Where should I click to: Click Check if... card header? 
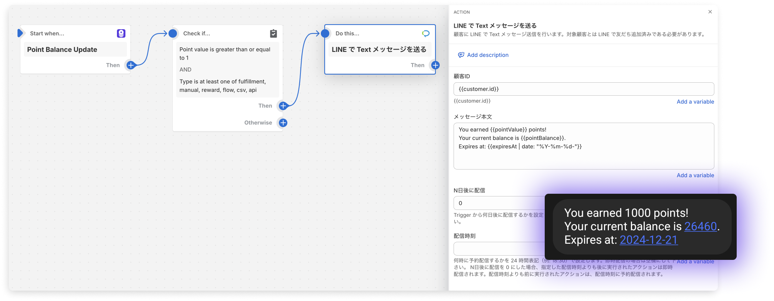[197, 33]
